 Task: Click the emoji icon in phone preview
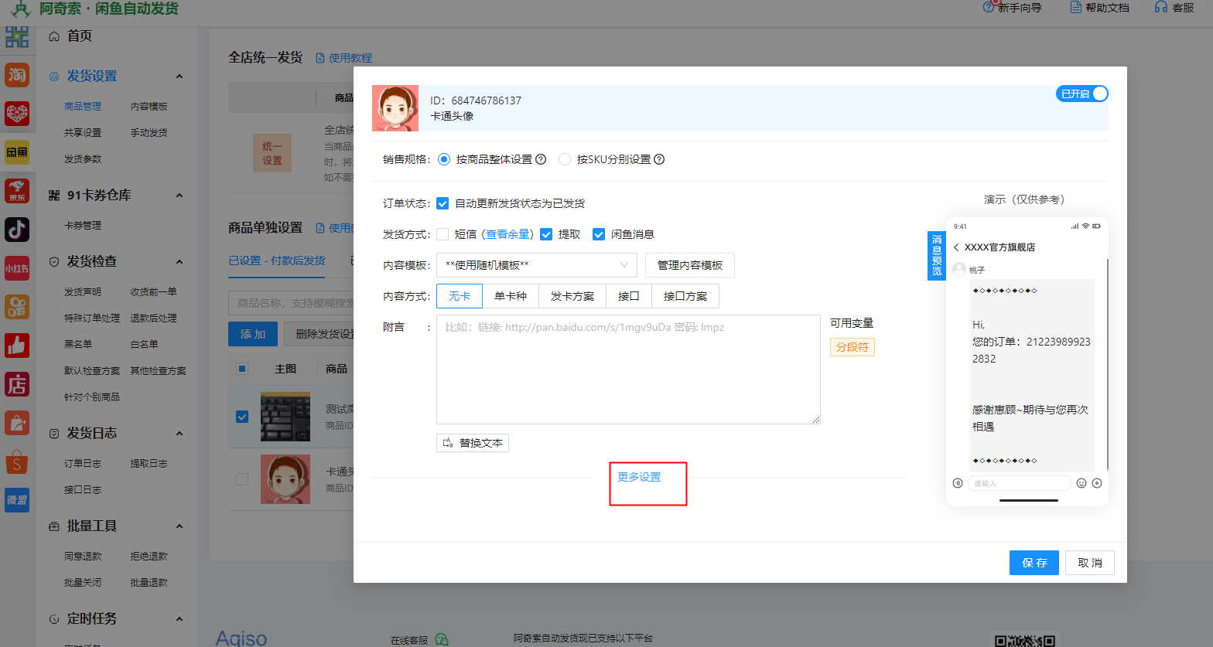[1081, 483]
